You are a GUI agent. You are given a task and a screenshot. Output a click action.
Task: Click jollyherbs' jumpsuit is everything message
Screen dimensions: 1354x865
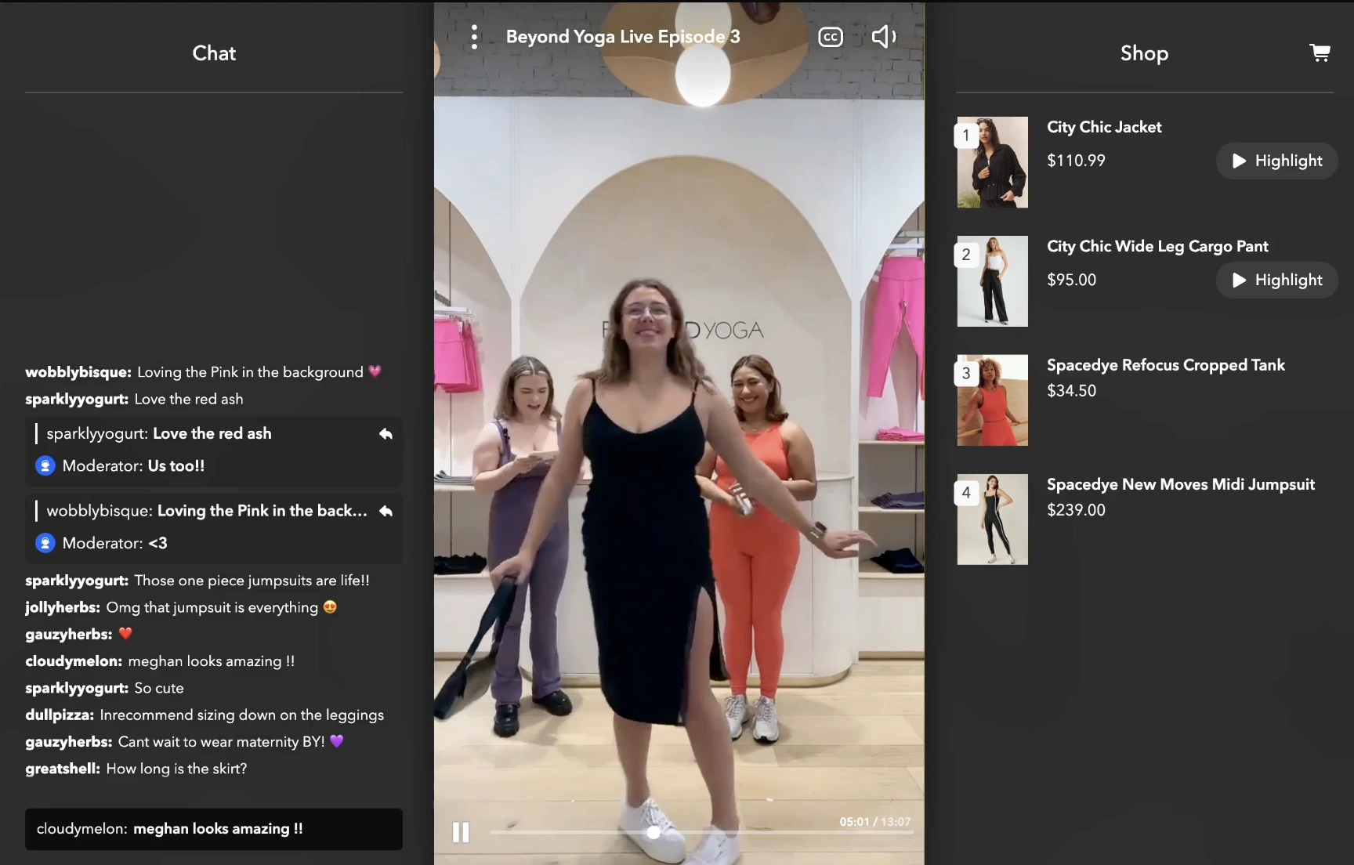pos(181,607)
